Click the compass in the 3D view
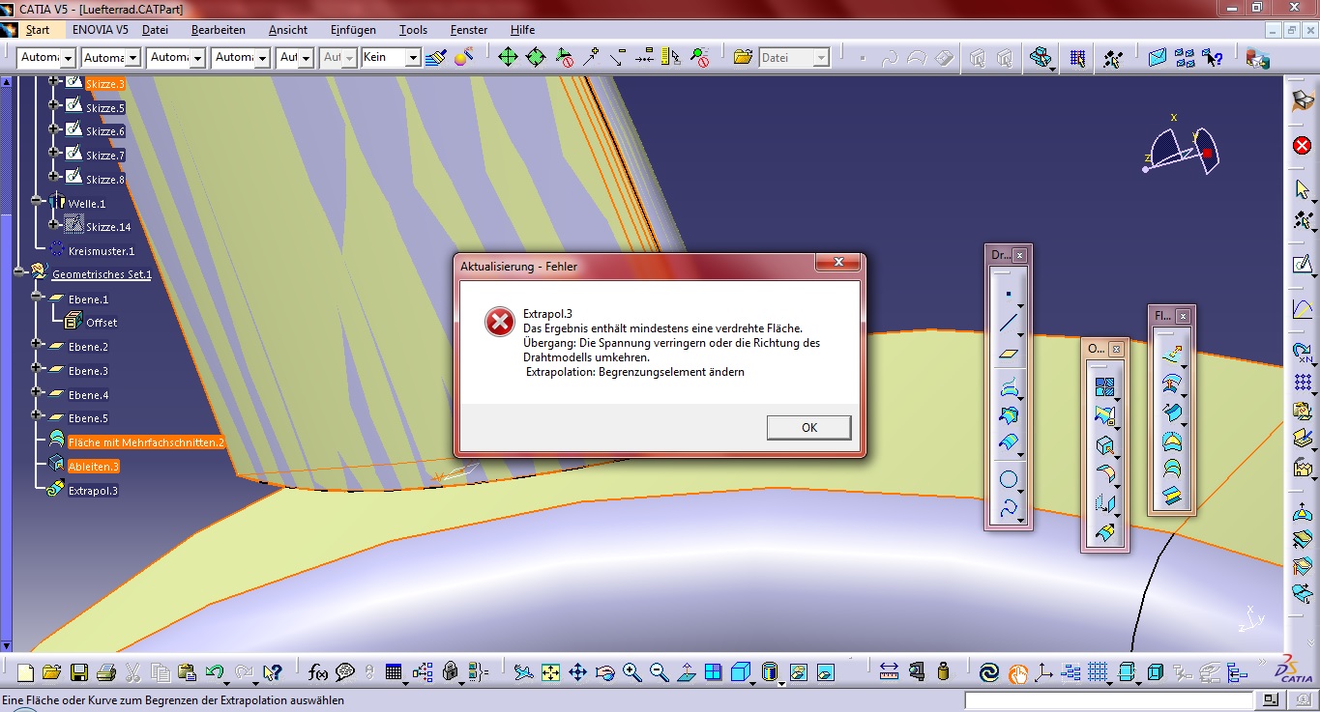Image resolution: width=1320 pixels, height=712 pixels. [x=1180, y=150]
